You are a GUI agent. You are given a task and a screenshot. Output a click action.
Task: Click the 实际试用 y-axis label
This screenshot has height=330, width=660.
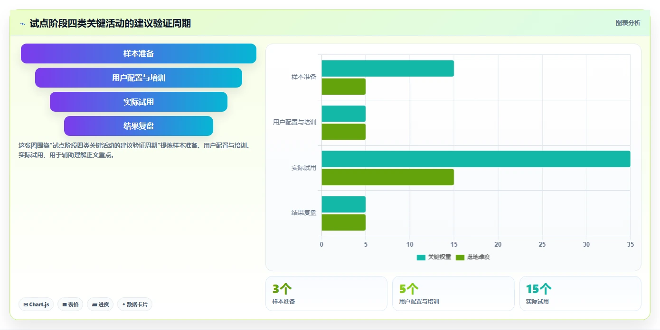[x=304, y=168]
